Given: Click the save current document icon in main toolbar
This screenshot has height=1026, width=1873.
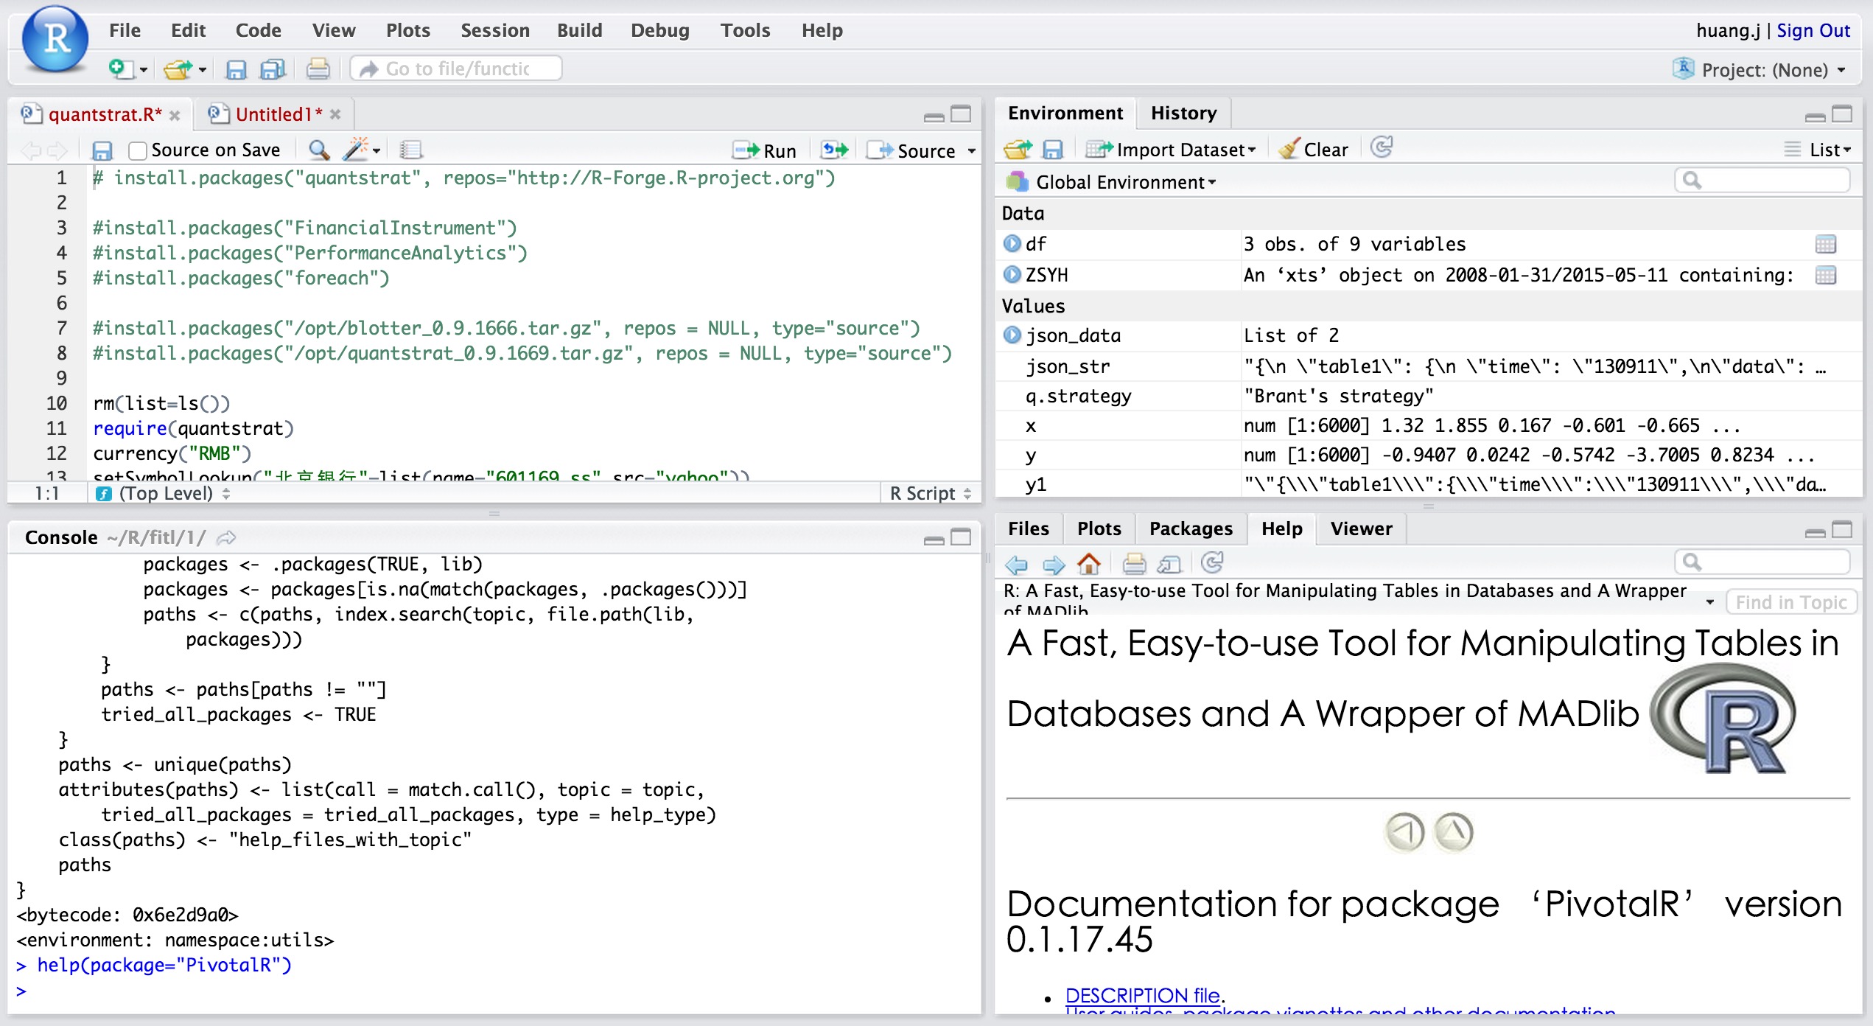Looking at the screenshot, I should tap(236, 69).
